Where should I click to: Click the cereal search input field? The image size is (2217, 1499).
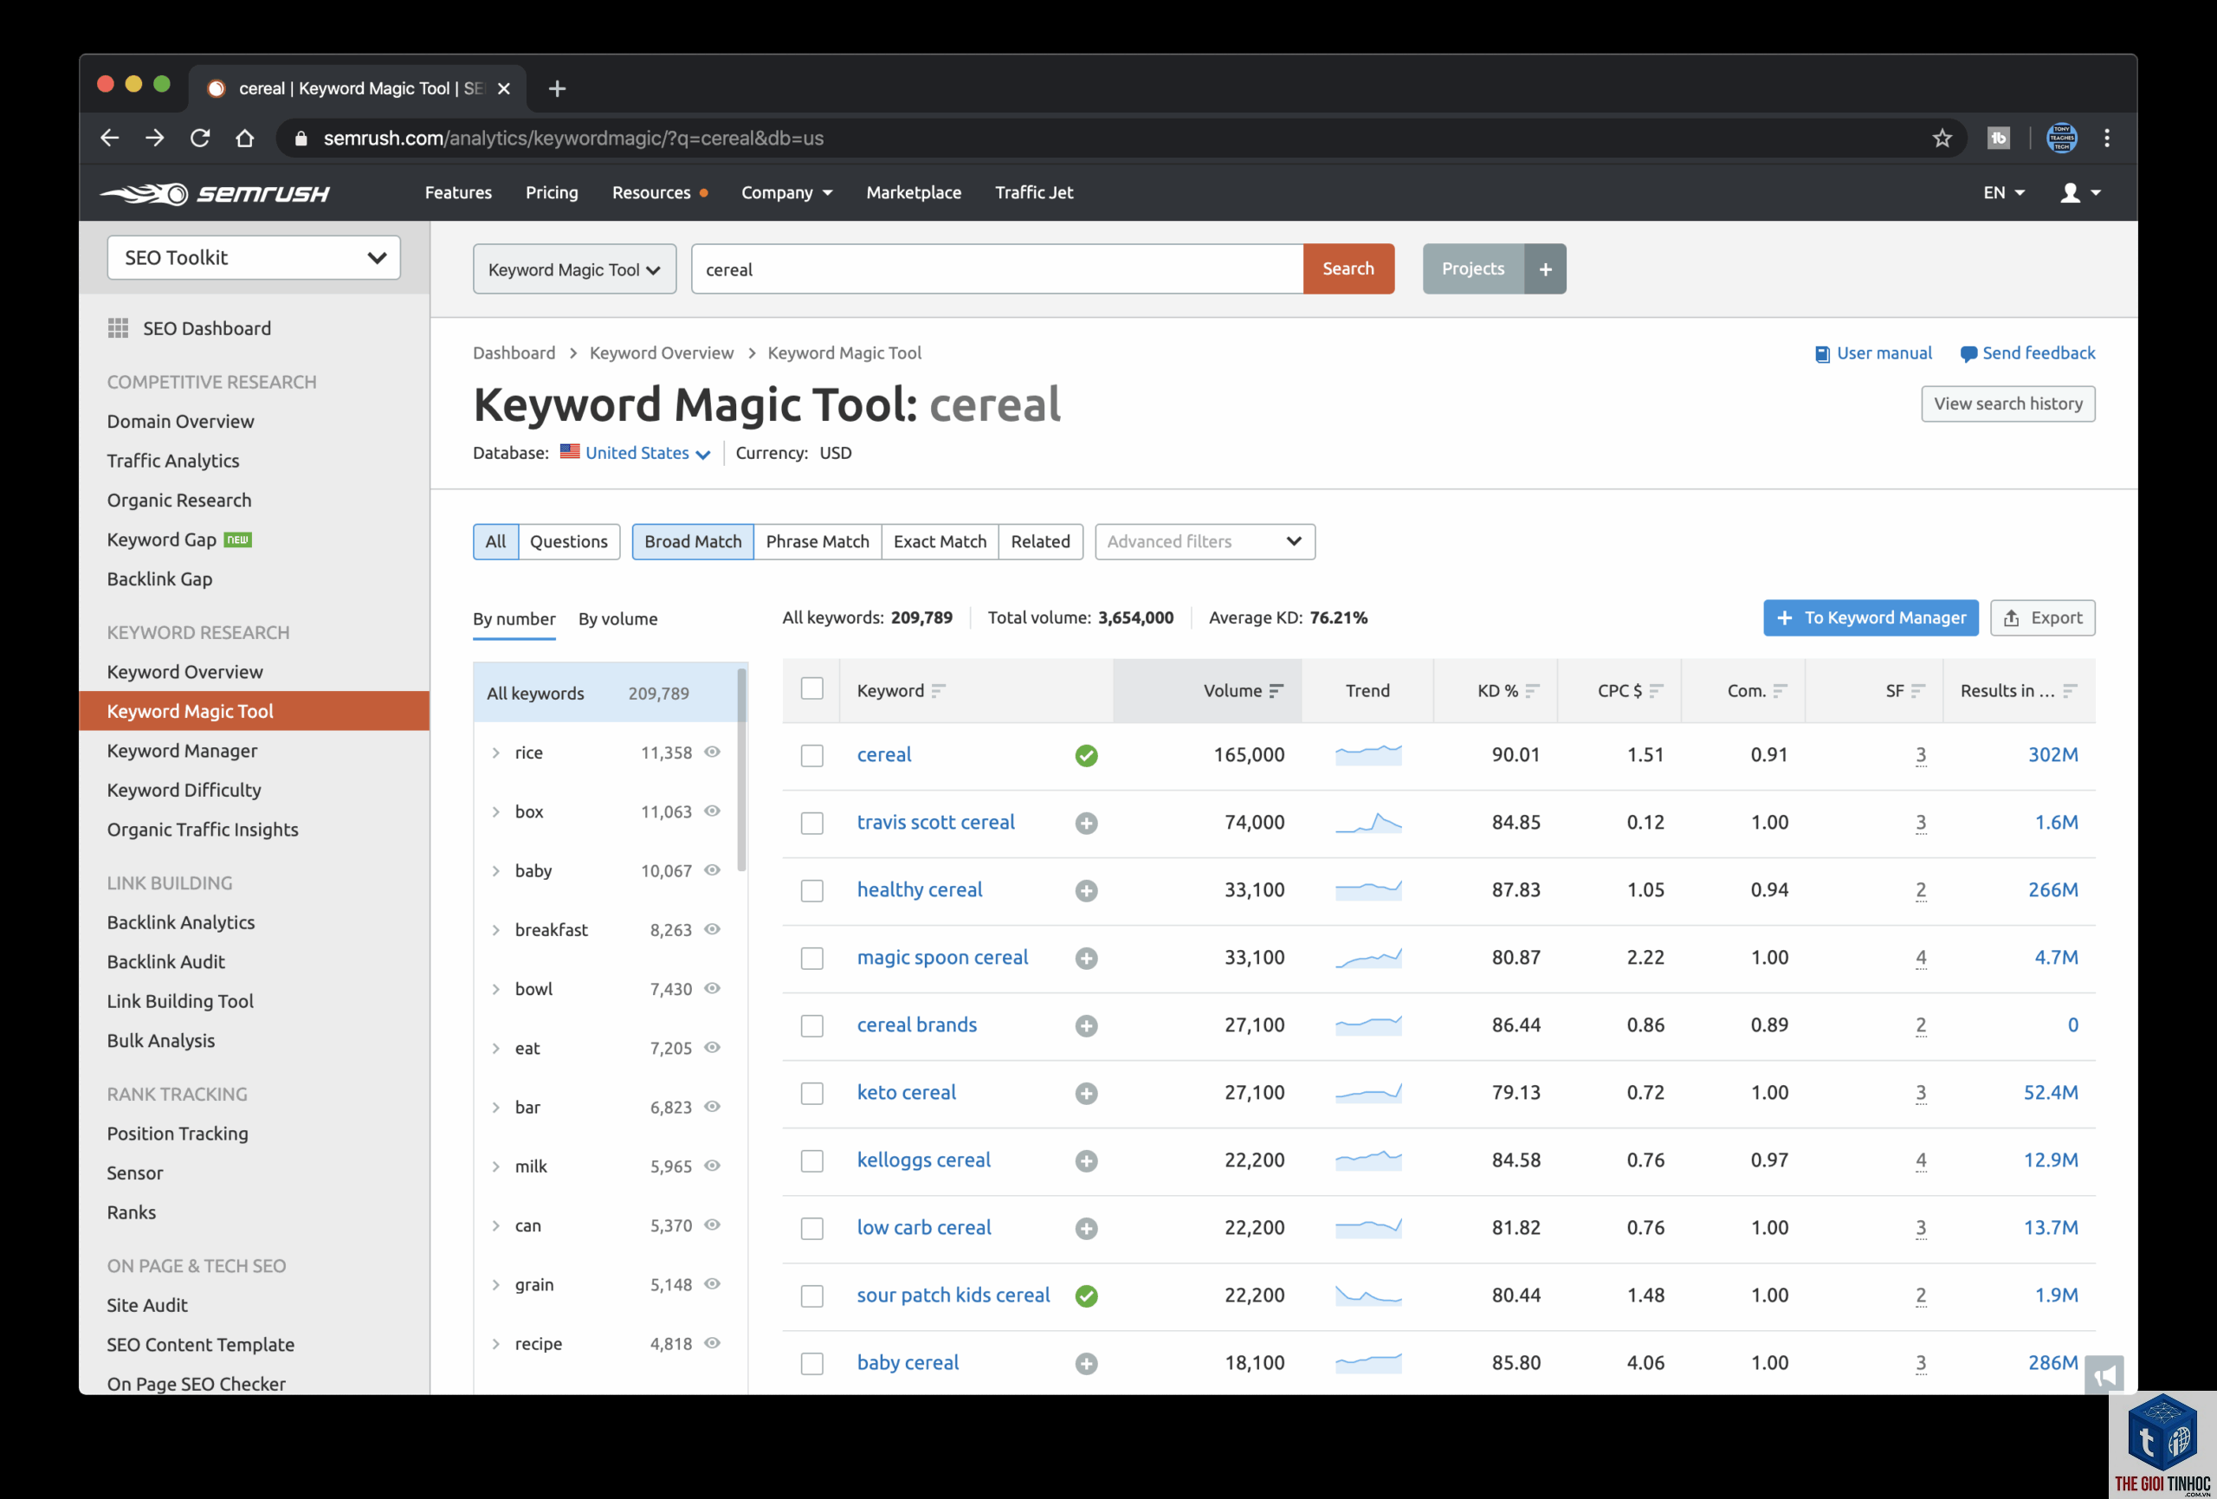click(997, 269)
